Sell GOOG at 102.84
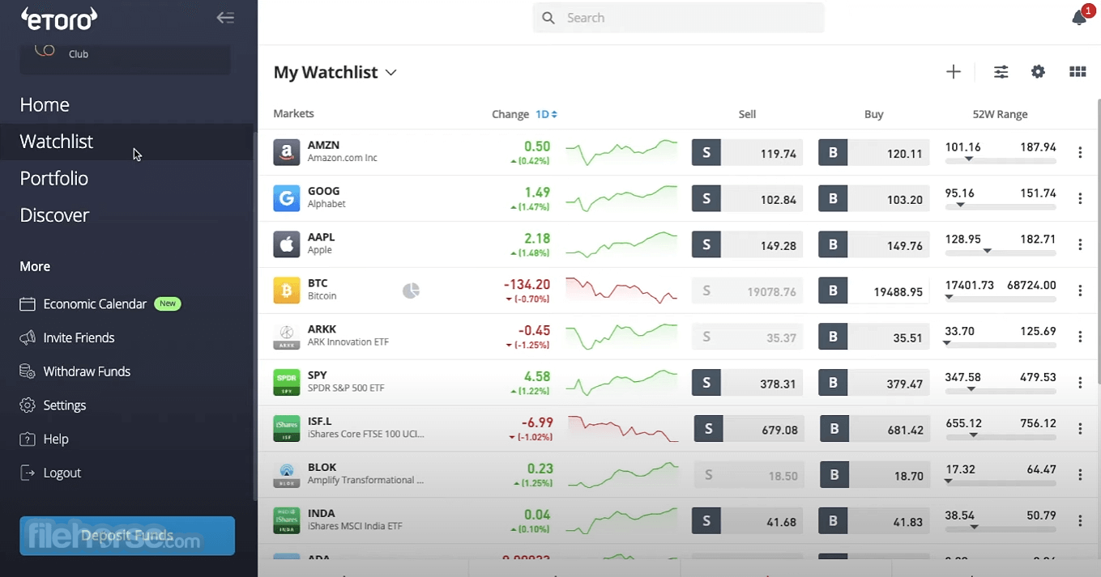 click(x=747, y=199)
